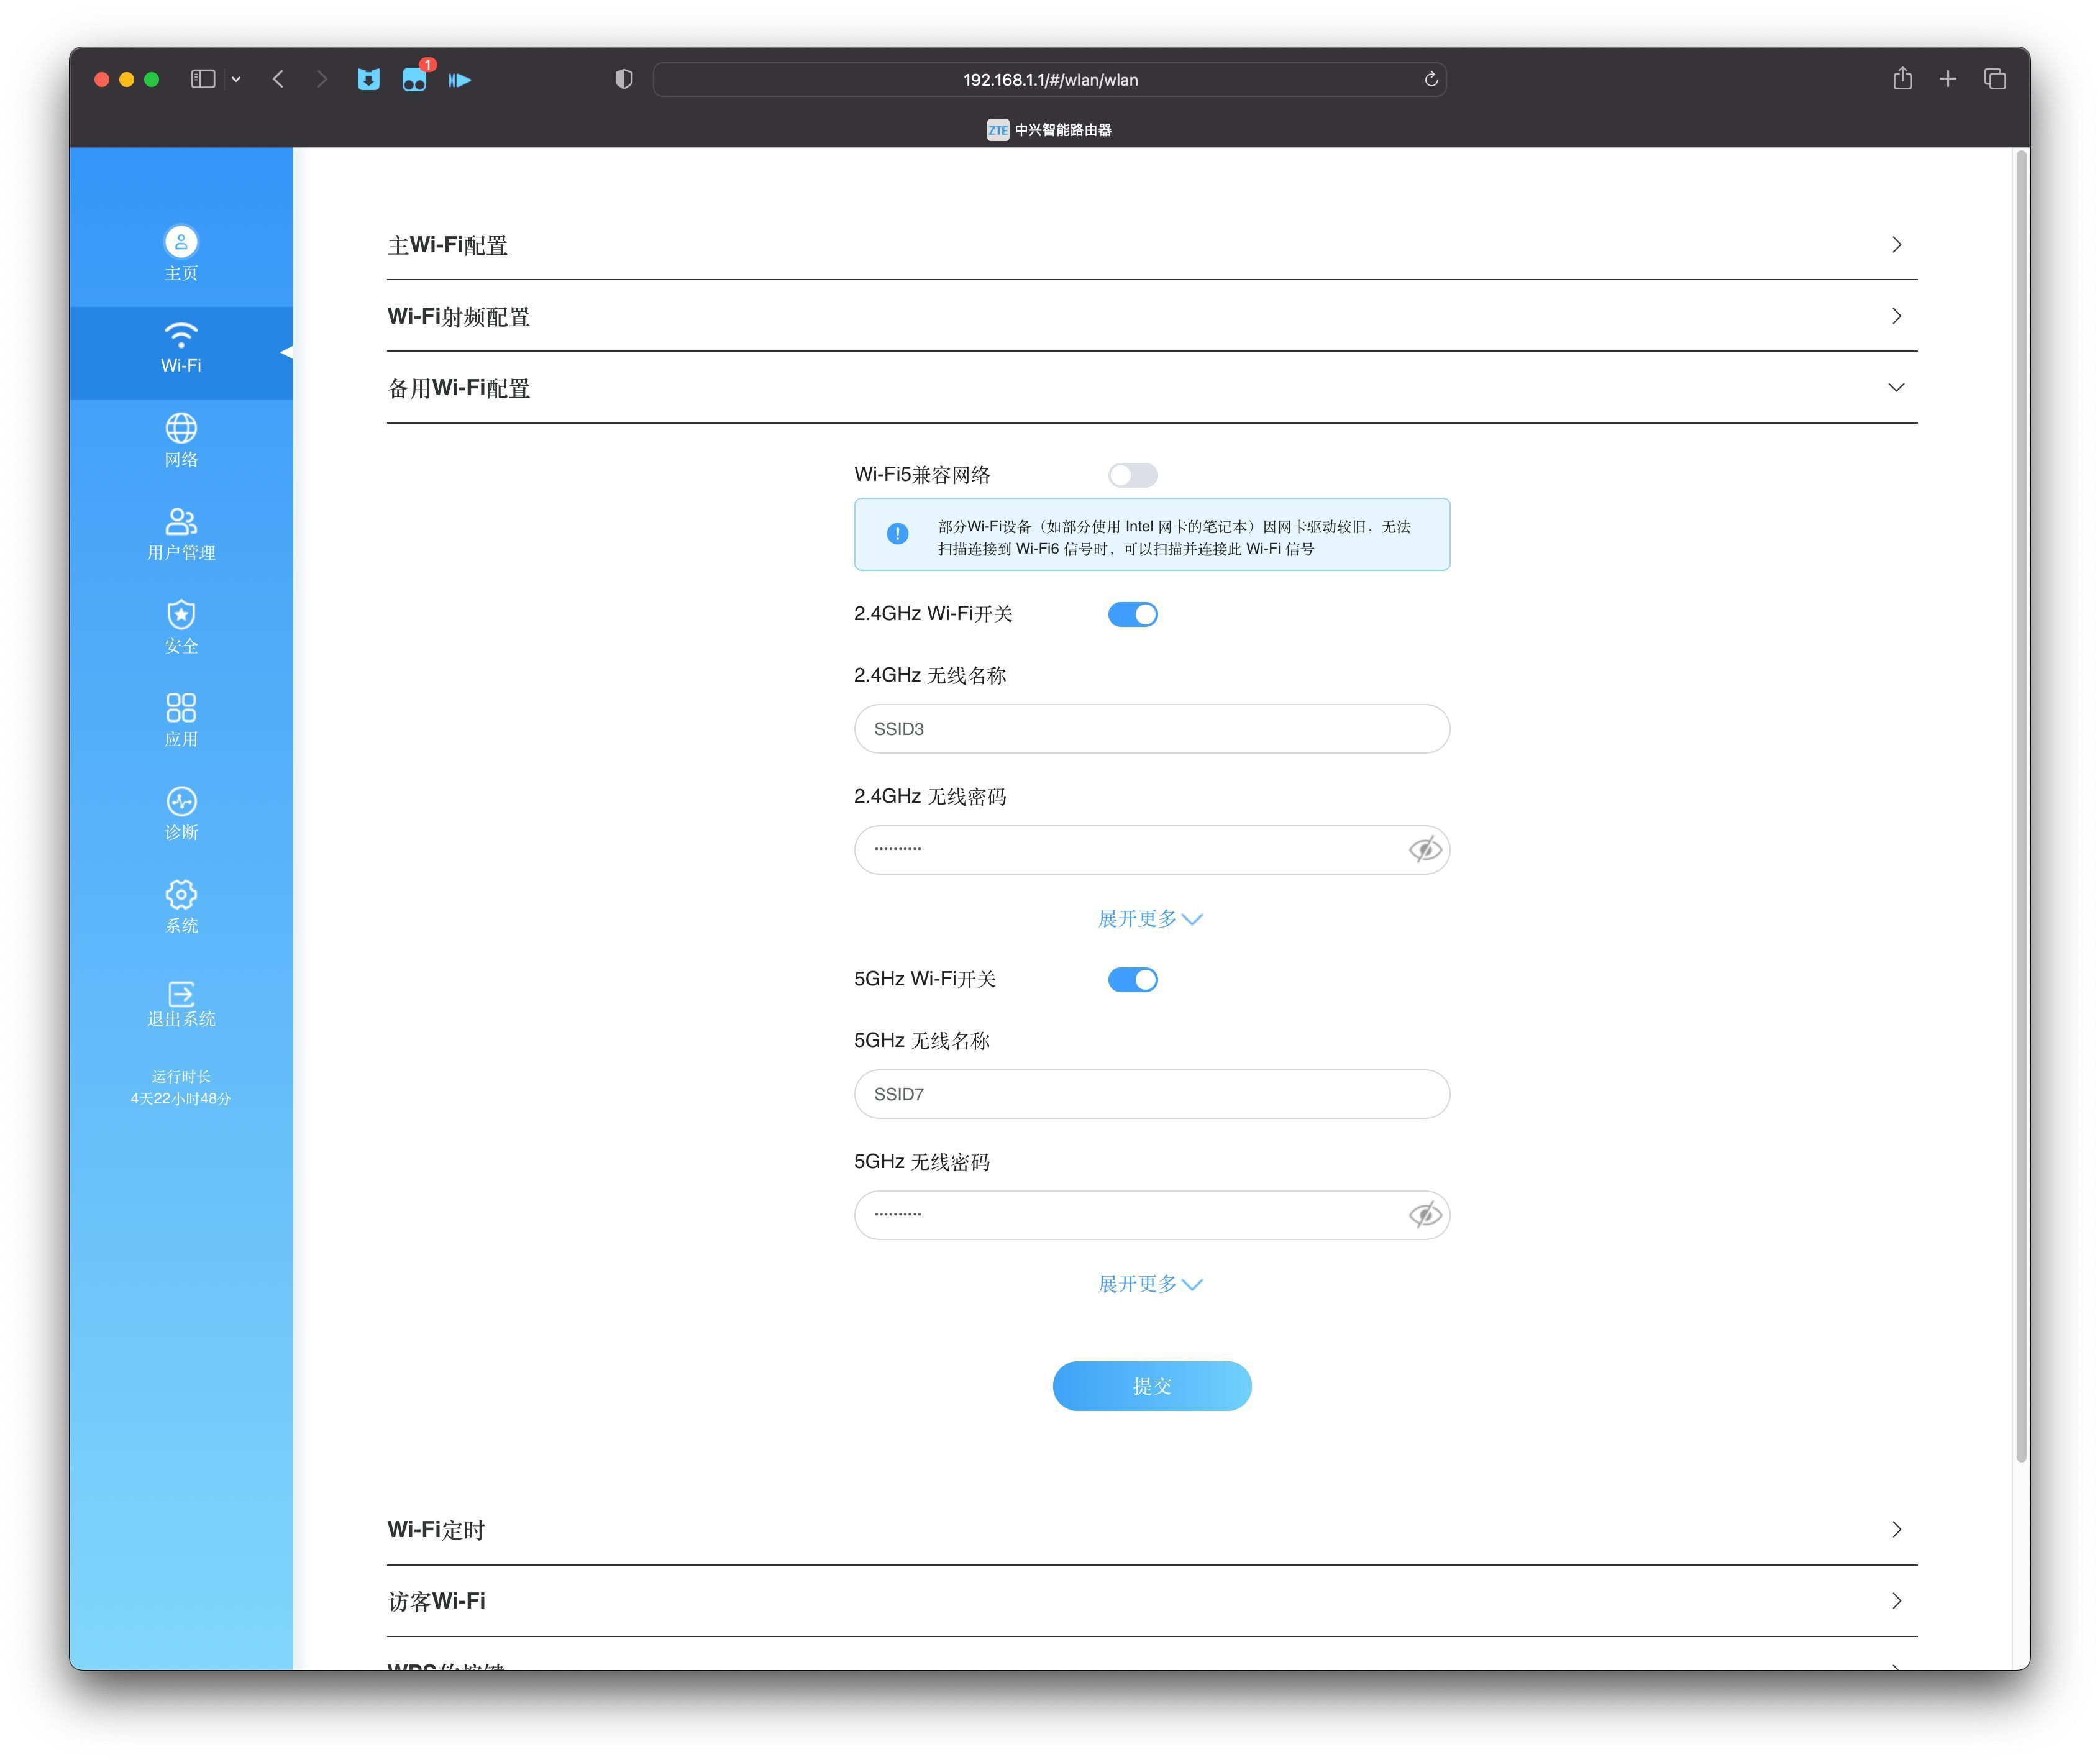The height and width of the screenshot is (1762, 2100).
Task: Click the ZTE favicon in the tab title
Action: tap(998, 130)
